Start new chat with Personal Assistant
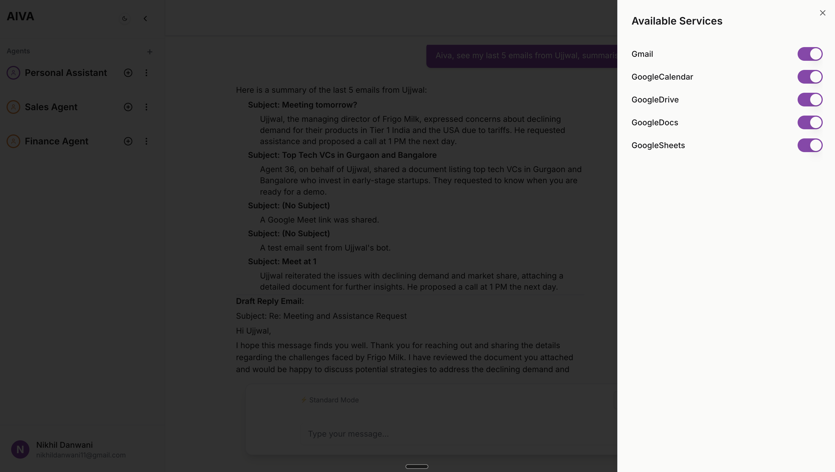This screenshot has height=472, width=835. pyautogui.click(x=128, y=72)
